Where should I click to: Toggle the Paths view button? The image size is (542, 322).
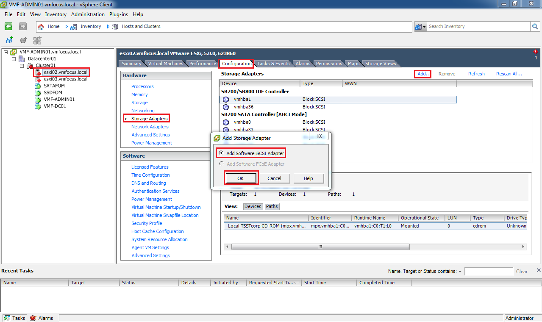(272, 206)
